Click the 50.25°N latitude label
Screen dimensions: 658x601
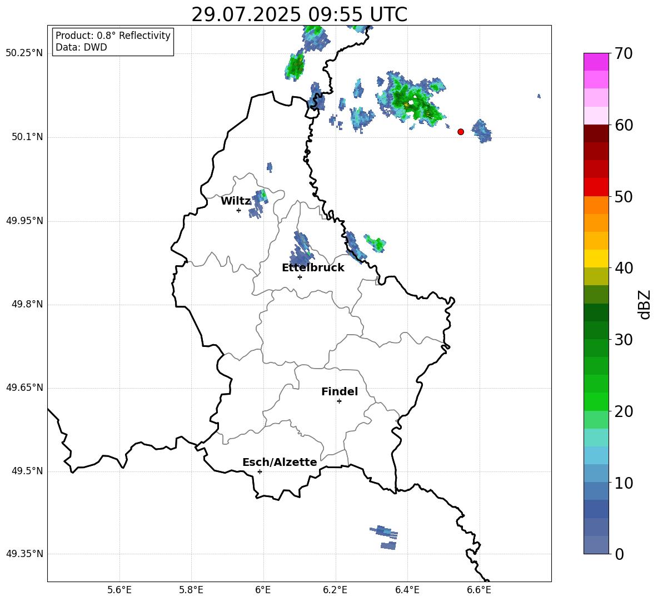pyautogui.click(x=24, y=53)
